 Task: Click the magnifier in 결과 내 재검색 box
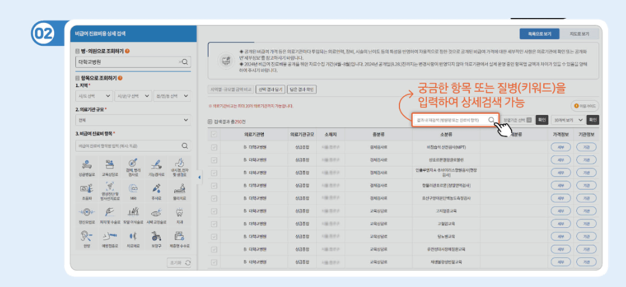(492, 119)
